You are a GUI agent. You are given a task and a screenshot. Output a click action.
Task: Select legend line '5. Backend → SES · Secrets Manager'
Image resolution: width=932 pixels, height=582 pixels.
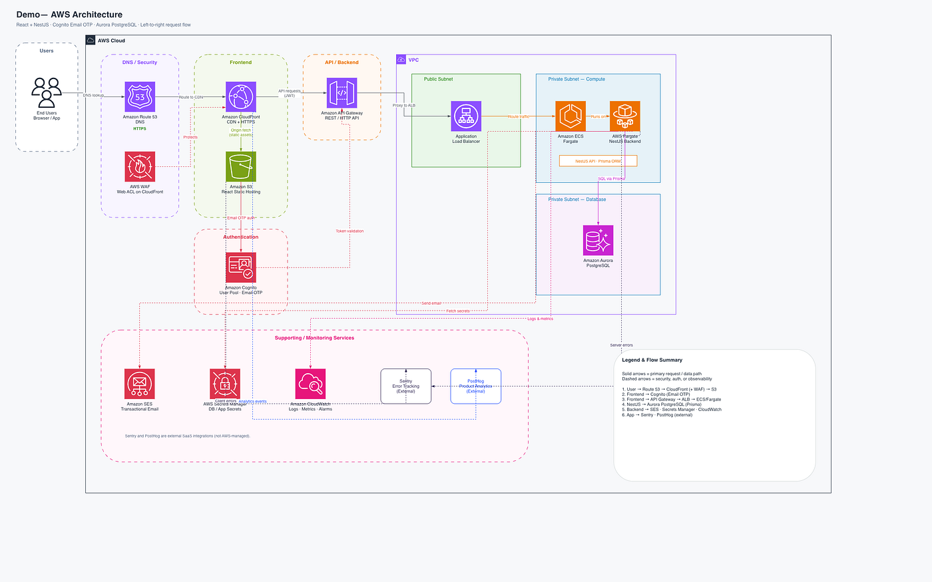tap(672, 410)
